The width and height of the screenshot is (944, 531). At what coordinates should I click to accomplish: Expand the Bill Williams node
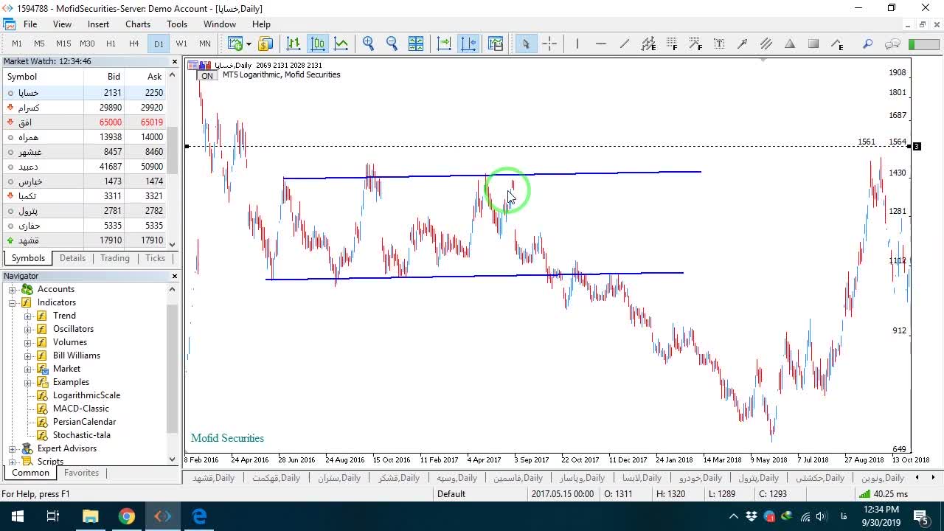pyautogui.click(x=28, y=355)
